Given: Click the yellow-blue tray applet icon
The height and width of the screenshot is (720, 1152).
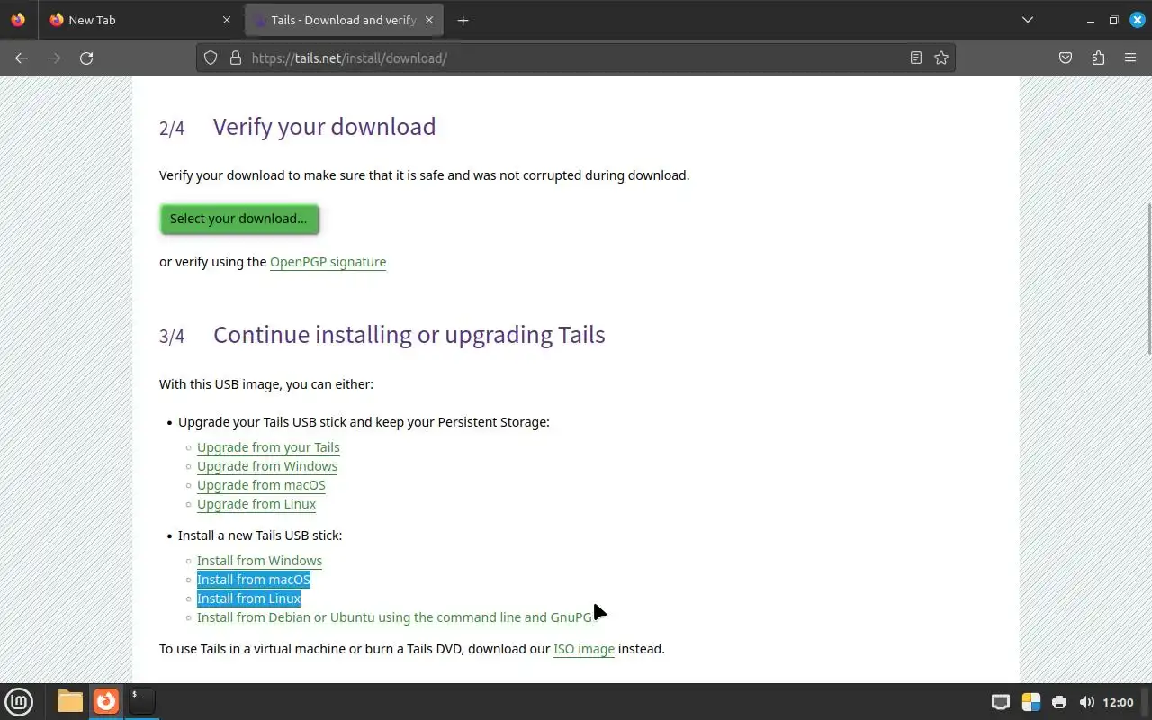Looking at the screenshot, I should point(1031,702).
